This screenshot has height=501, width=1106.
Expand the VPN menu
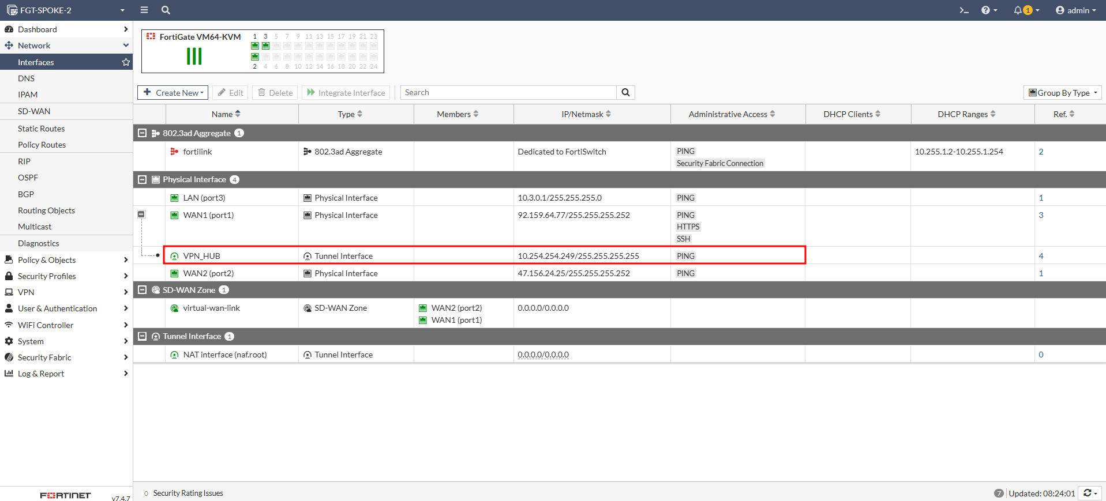[66, 292]
